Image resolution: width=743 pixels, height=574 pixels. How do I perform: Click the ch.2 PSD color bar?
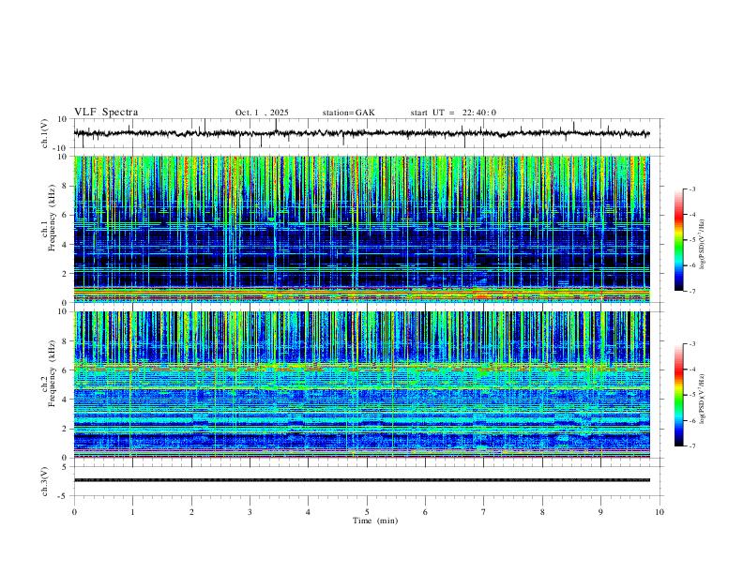[x=678, y=395]
